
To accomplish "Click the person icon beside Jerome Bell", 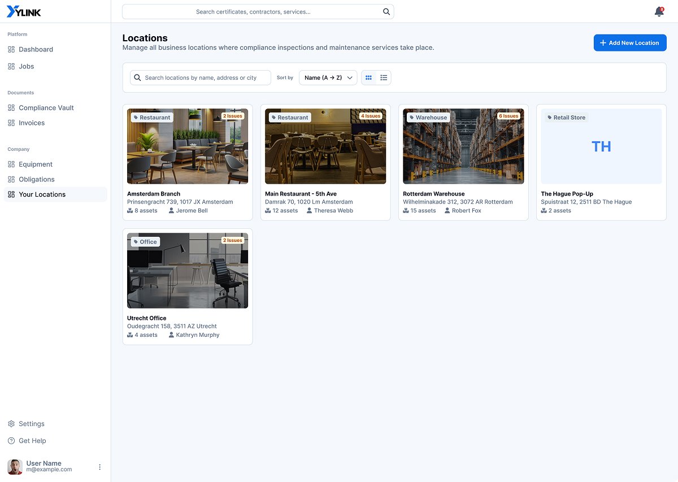I will click(x=171, y=211).
